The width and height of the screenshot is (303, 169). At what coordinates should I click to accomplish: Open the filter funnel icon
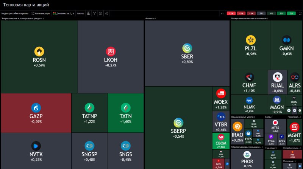coord(94,13)
